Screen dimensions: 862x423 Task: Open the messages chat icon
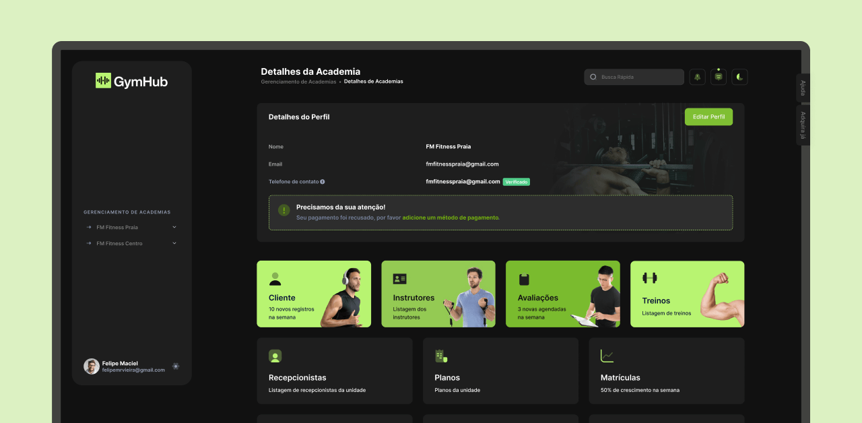point(719,77)
